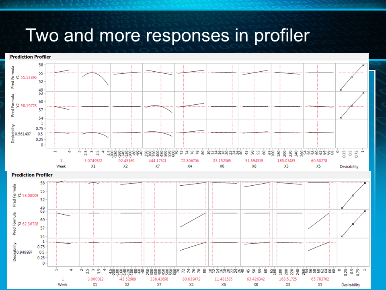The width and height of the screenshot is (386, 290).
Task: Click the X7 setting 338.43698
Action: 159,279
